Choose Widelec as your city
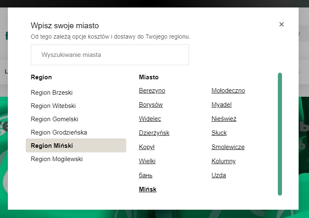The width and height of the screenshot is (309, 218). (150, 119)
